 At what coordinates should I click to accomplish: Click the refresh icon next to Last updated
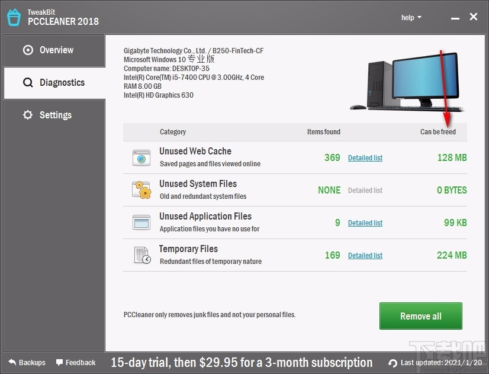[391, 363]
